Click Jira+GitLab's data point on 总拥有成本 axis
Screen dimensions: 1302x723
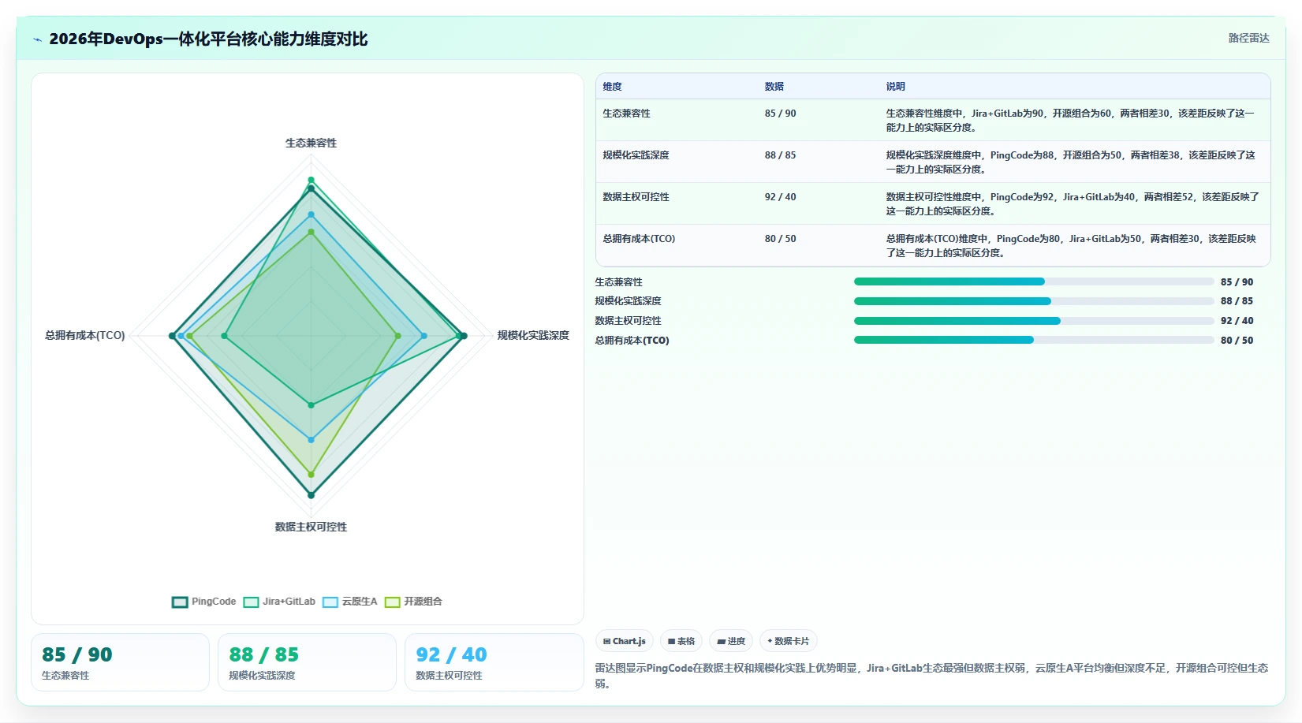point(225,336)
